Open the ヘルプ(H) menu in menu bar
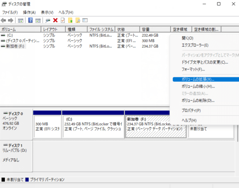Screen dimensions: 239x188 (66, 12)
